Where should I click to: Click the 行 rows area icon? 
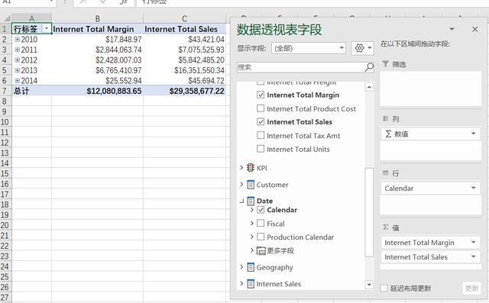[385, 172]
